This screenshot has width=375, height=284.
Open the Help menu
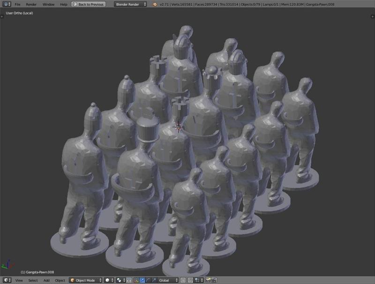click(x=64, y=4)
